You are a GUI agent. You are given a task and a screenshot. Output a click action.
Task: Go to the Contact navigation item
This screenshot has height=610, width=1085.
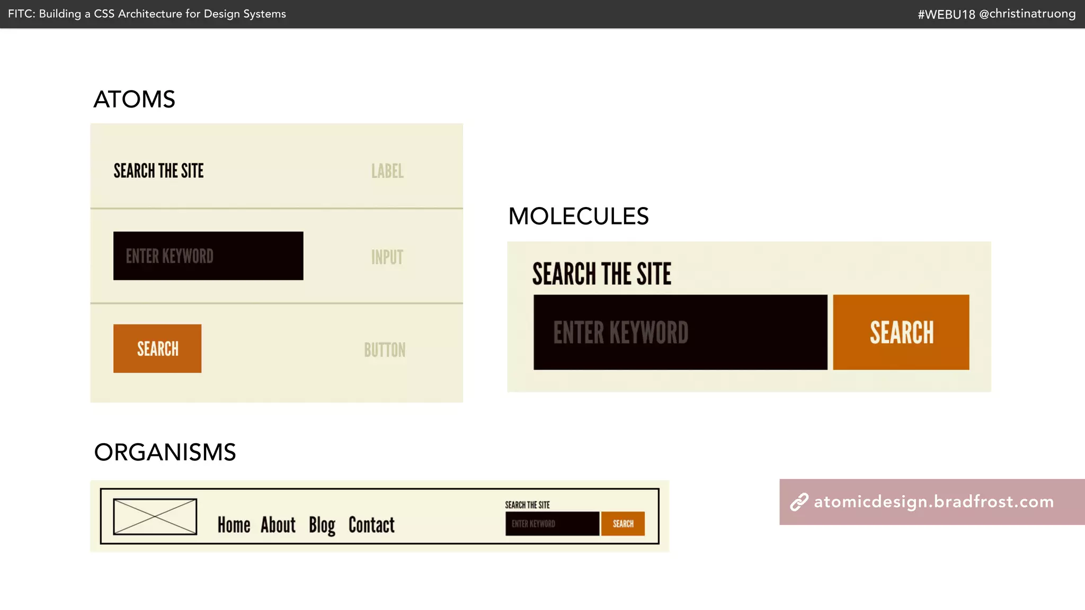click(x=371, y=525)
